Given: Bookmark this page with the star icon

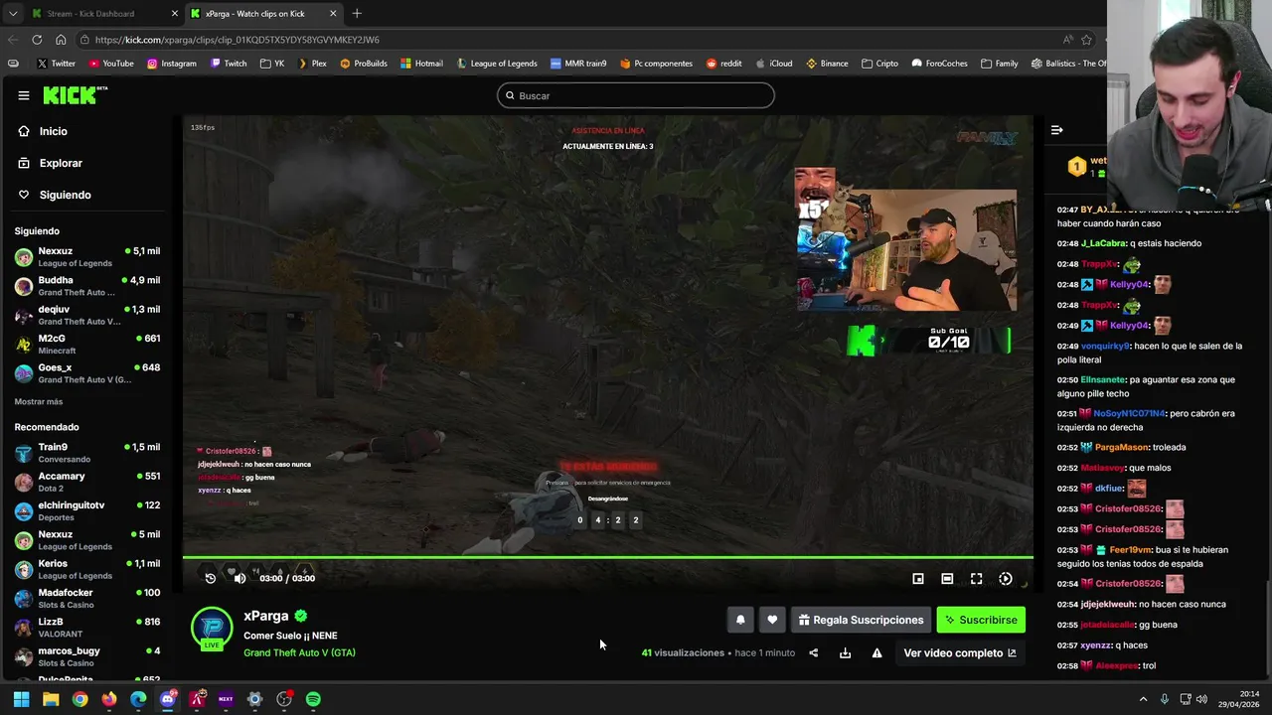Looking at the screenshot, I should pyautogui.click(x=1086, y=40).
